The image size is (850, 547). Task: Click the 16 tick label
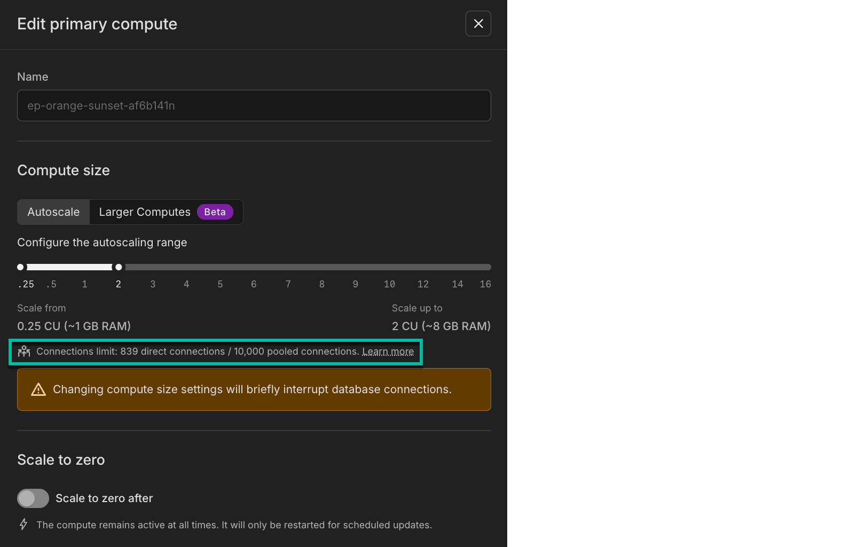click(485, 284)
